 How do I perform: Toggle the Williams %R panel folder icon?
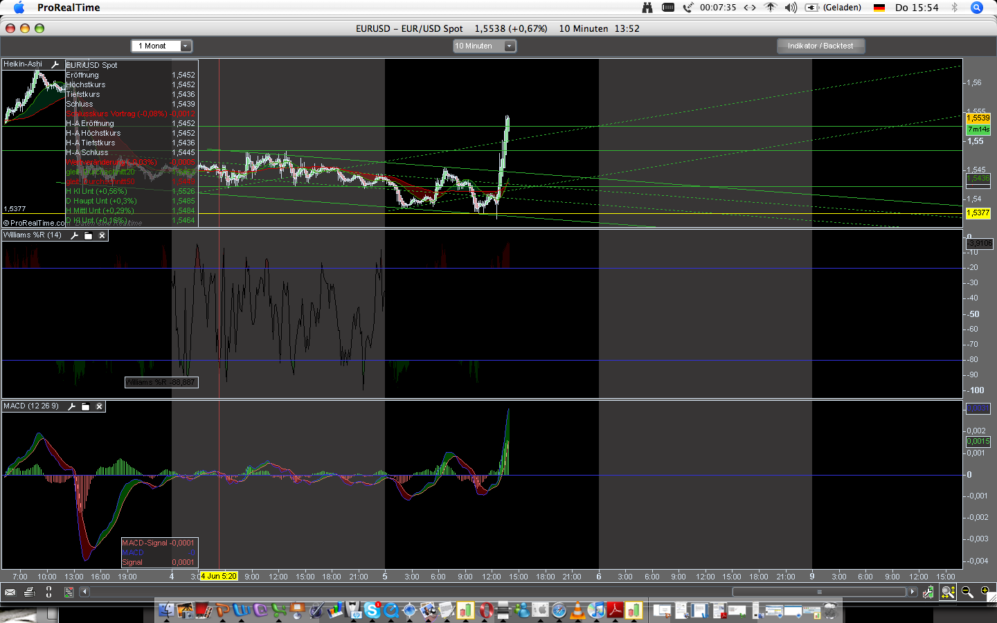(x=88, y=235)
